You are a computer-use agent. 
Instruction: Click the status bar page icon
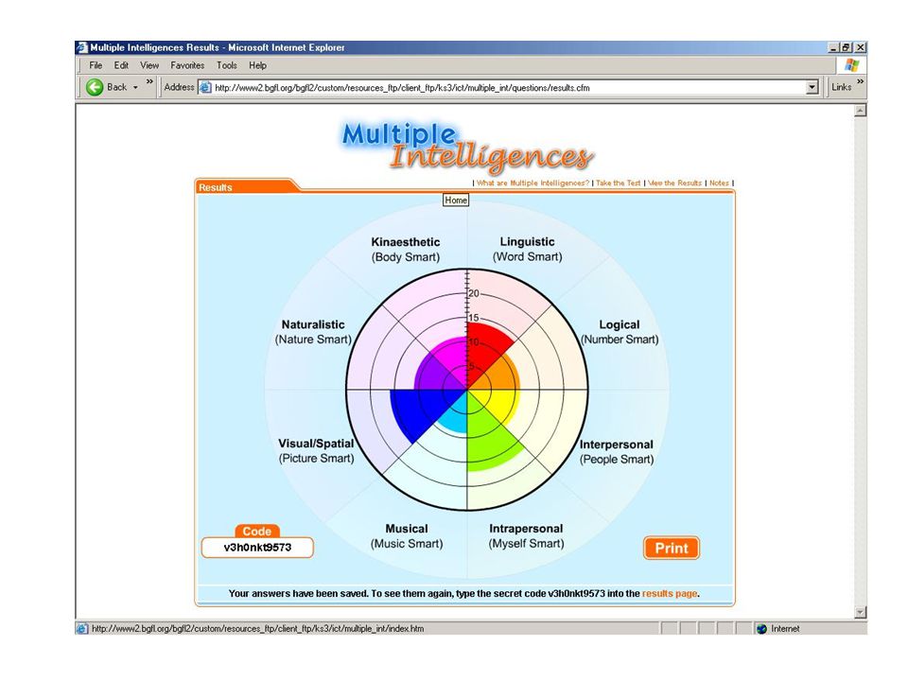(x=82, y=628)
